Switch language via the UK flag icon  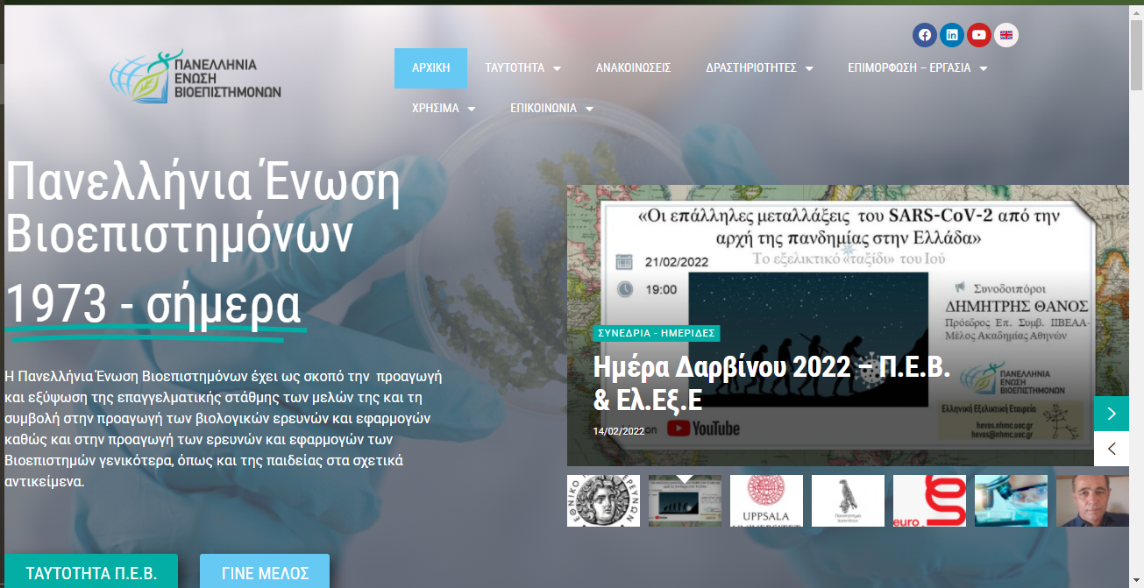1006,35
